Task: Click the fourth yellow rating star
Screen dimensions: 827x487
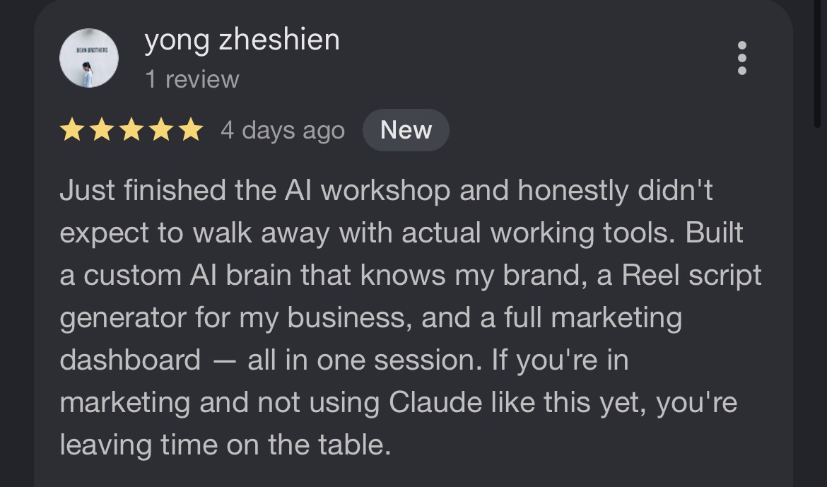Action: click(x=161, y=130)
